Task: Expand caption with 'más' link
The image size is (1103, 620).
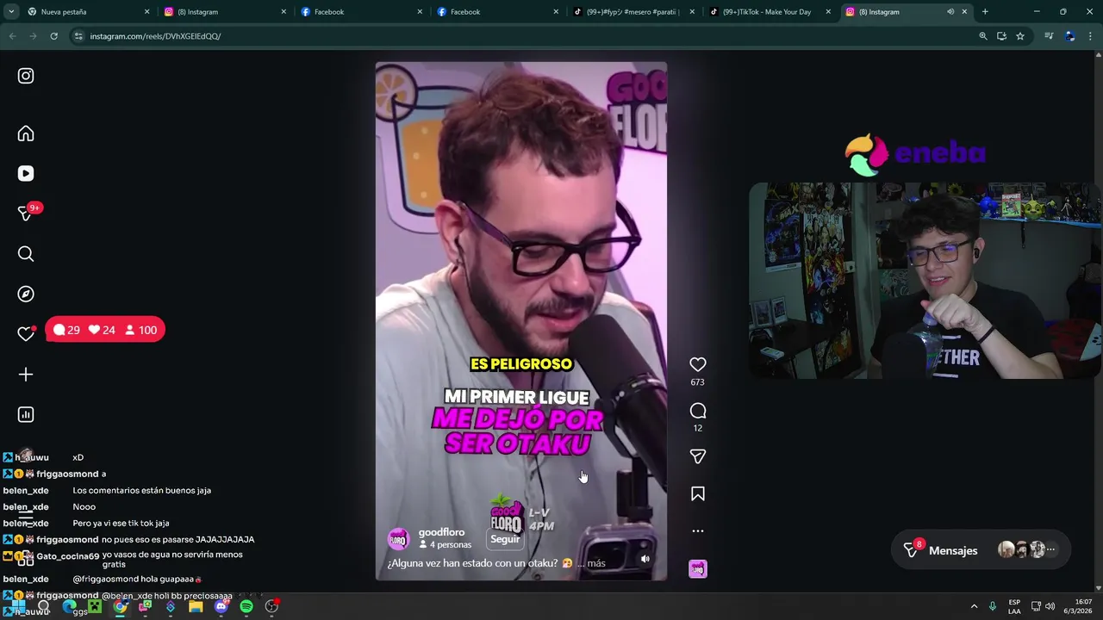Action: pyautogui.click(x=596, y=563)
